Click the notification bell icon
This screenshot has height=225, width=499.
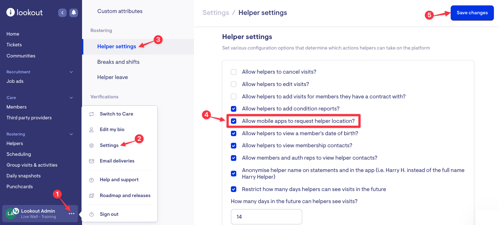[x=73, y=13]
